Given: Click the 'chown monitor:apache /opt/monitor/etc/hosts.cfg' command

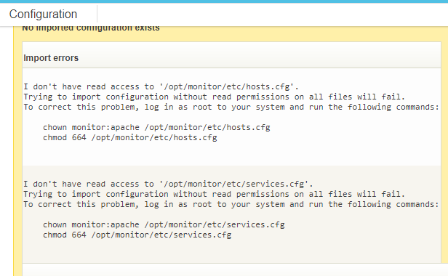Looking at the screenshot, I should [x=156, y=127].
